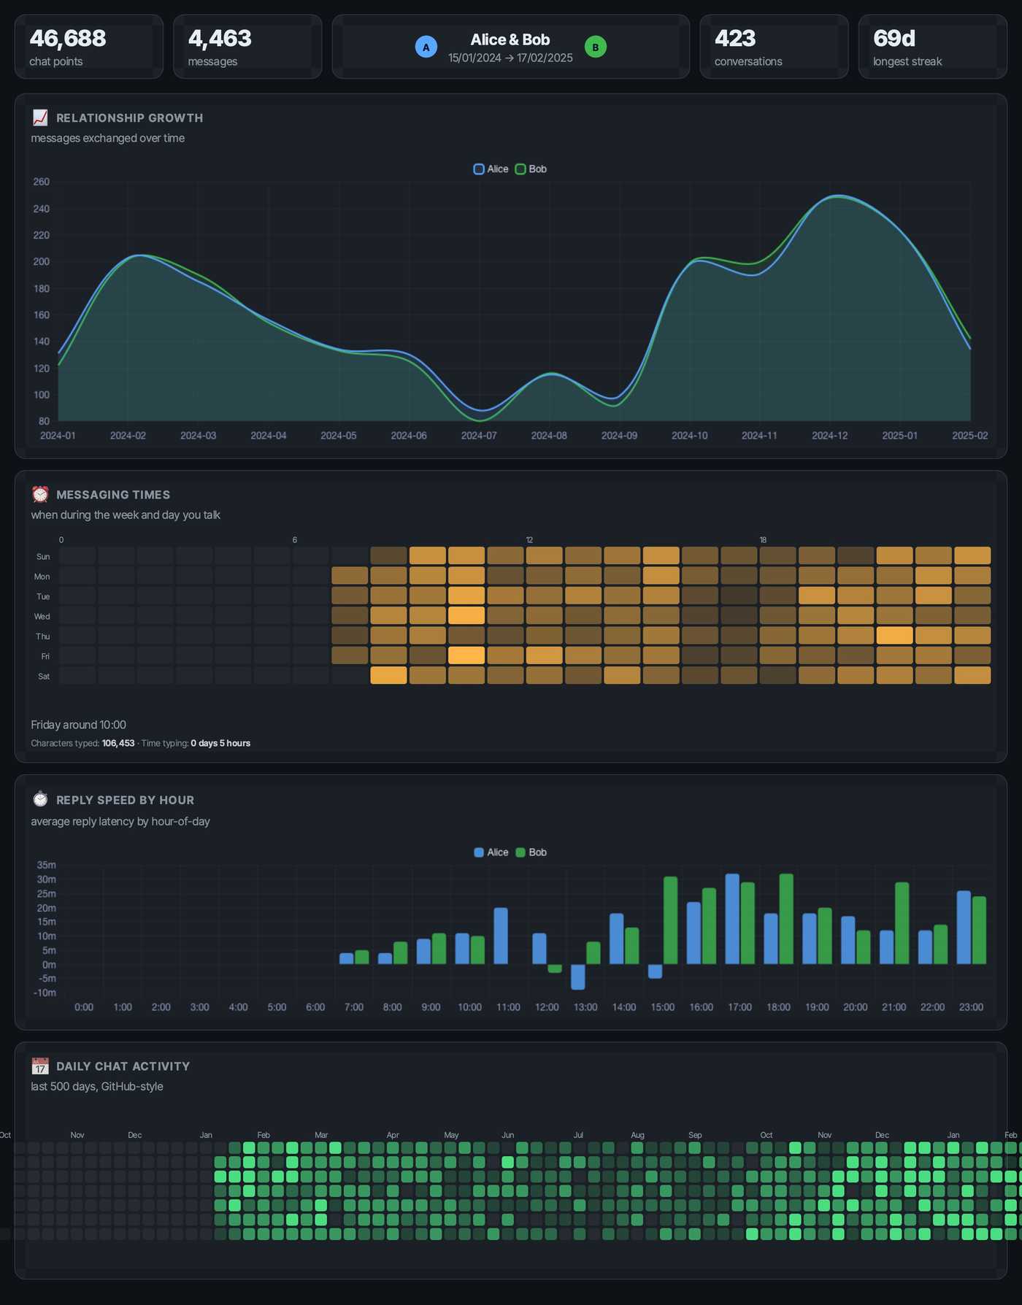Click Bob's tall green bar at 15:00
This screenshot has width=1022, height=1305.
pyautogui.click(x=670, y=920)
